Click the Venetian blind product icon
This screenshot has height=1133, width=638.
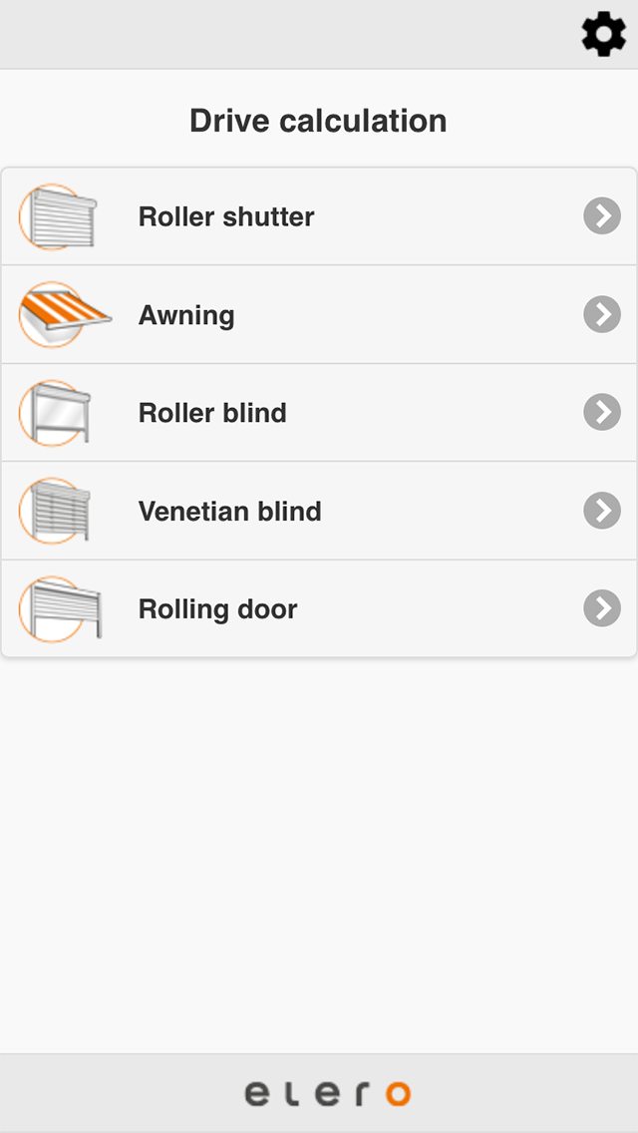click(55, 511)
